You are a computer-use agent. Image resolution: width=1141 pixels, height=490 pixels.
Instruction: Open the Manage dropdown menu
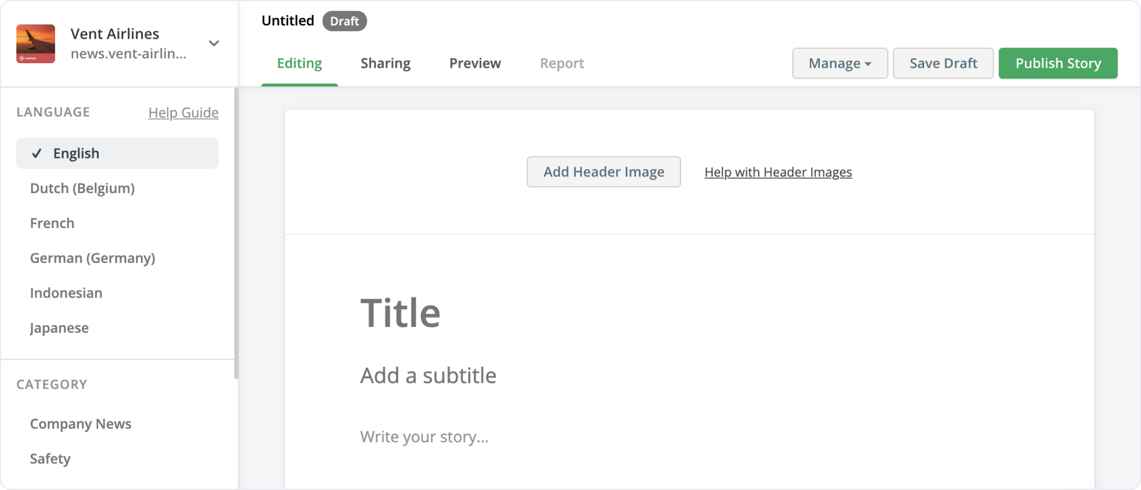click(839, 63)
